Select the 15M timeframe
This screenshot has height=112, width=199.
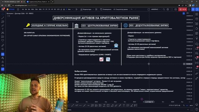pos(36,9)
